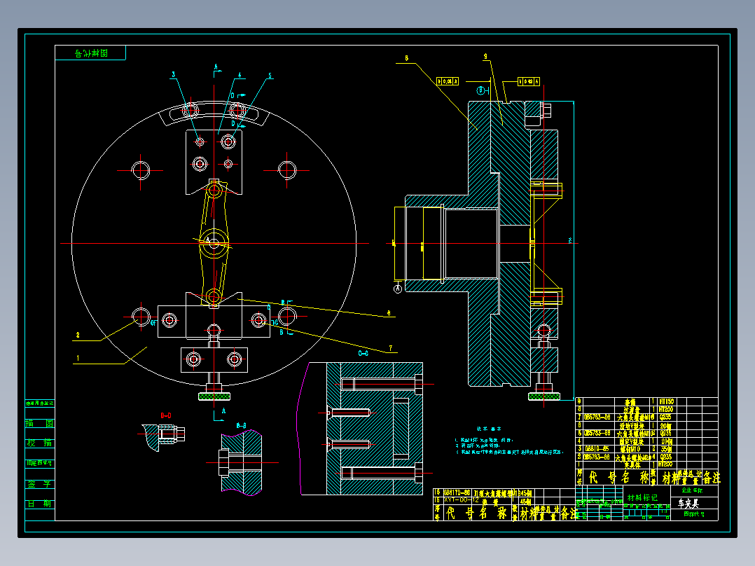Select part callout number 5
755x566 pixels.
click(270, 76)
